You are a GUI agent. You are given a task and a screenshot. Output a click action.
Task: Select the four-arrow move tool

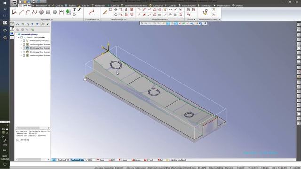tap(116, 9)
